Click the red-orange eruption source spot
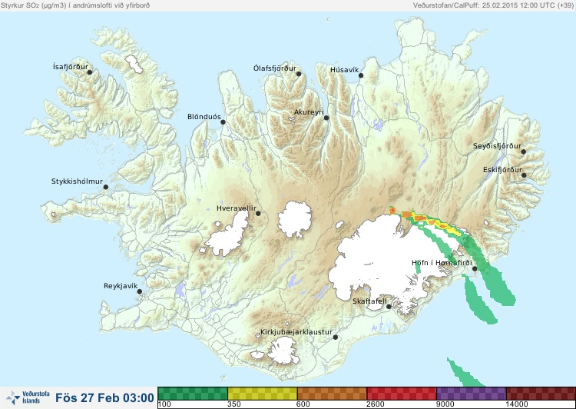The width and height of the screenshot is (576, 409). click(x=392, y=211)
